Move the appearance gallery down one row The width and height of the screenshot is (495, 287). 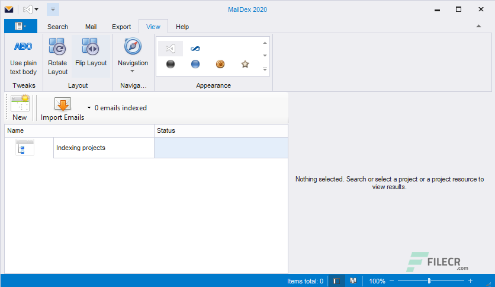coord(265,56)
